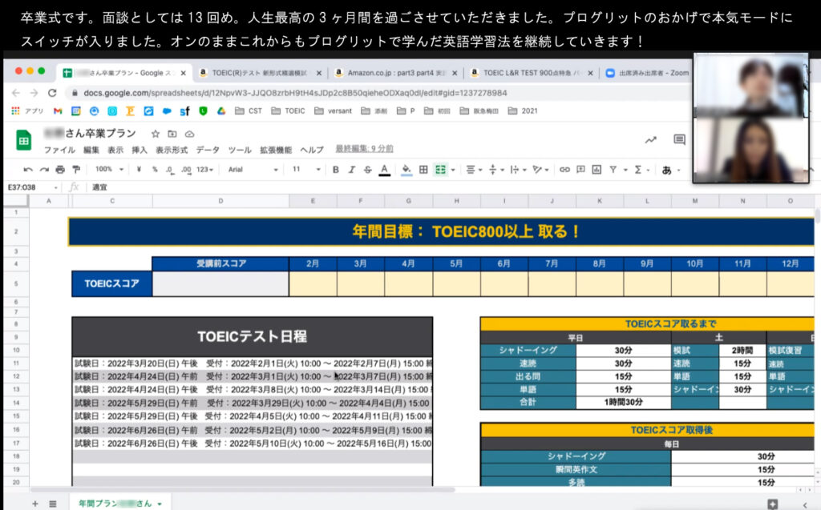The height and width of the screenshot is (510, 821).
Task: Open the データ menu
Action: click(208, 151)
